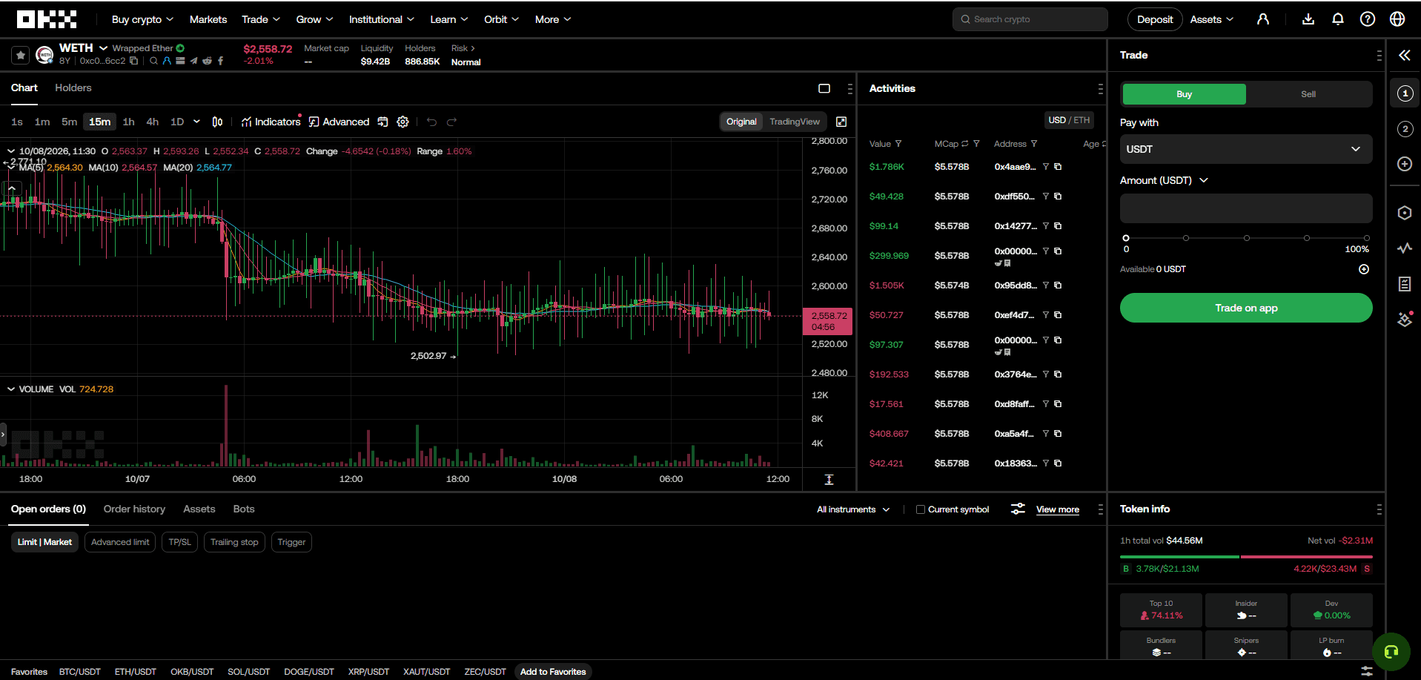
Task: Click the Deposit button
Action: point(1155,19)
